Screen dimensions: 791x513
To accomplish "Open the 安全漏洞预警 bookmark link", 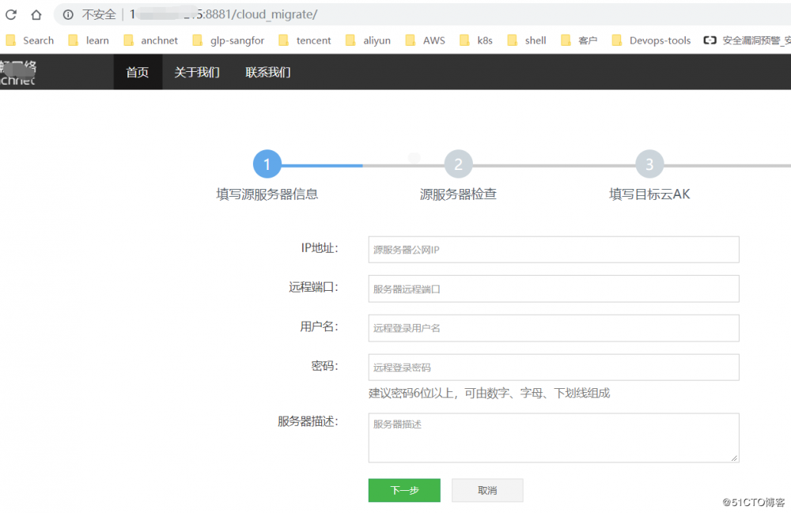I will (755, 40).
